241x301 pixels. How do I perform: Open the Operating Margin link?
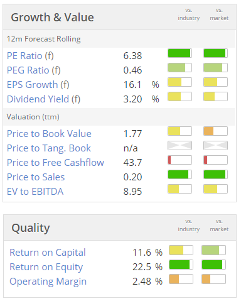(48, 282)
